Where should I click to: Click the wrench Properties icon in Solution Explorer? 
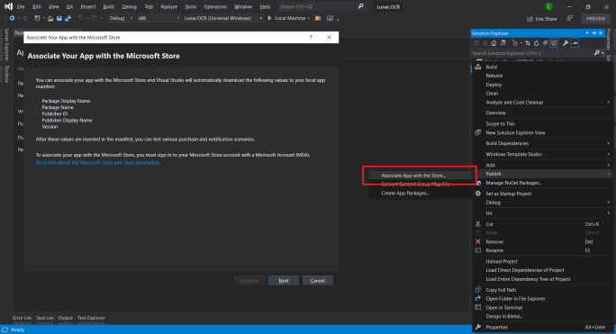[566, 43]
